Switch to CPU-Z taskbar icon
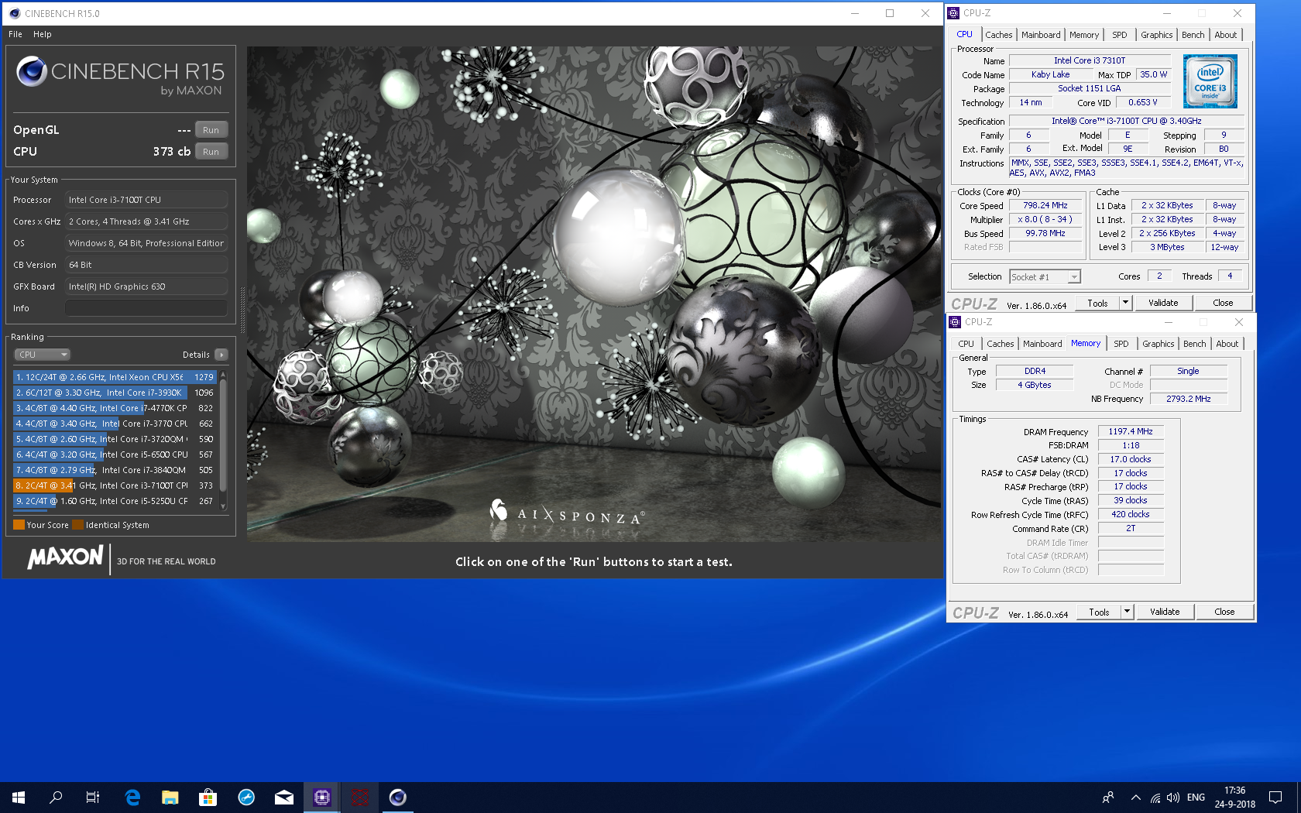The image size is (1301, 813). [322, 797]
